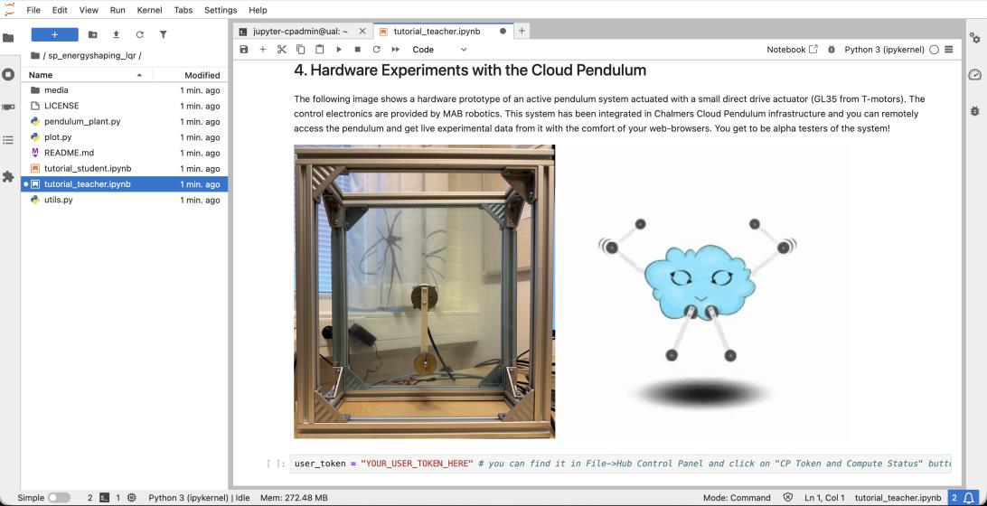Open the Edit menu
This screenshot has height=506, width=987.
tap(60, 10)
